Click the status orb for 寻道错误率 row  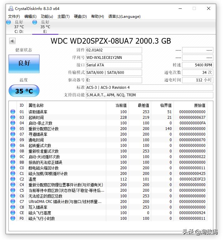coord(13,134)
